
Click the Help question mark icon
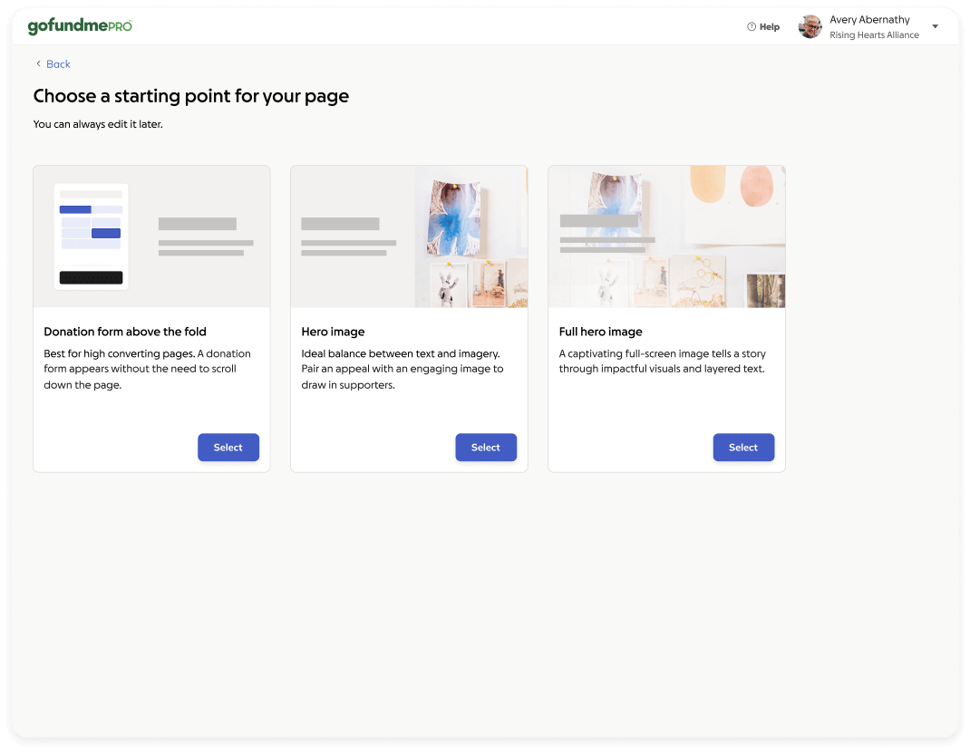751,27
